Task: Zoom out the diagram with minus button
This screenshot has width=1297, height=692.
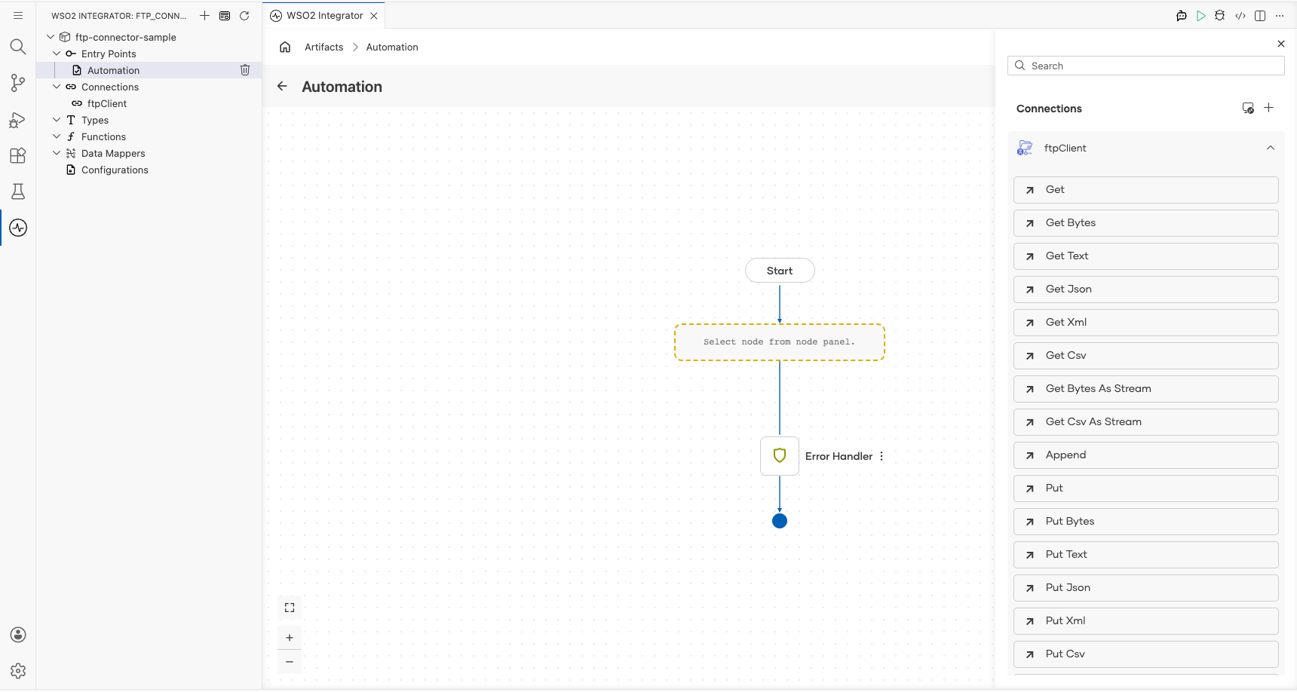Action: (x=290, y=662)
